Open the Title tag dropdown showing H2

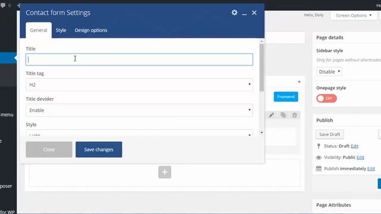tap(139, 84)
